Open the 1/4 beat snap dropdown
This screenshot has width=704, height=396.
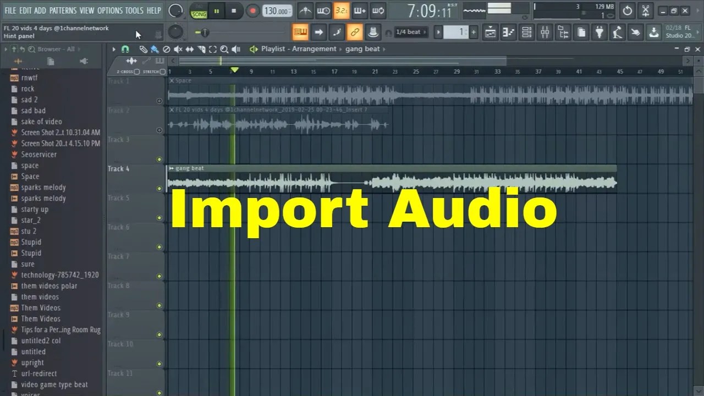pyautogui.click(x=410, y=32)
